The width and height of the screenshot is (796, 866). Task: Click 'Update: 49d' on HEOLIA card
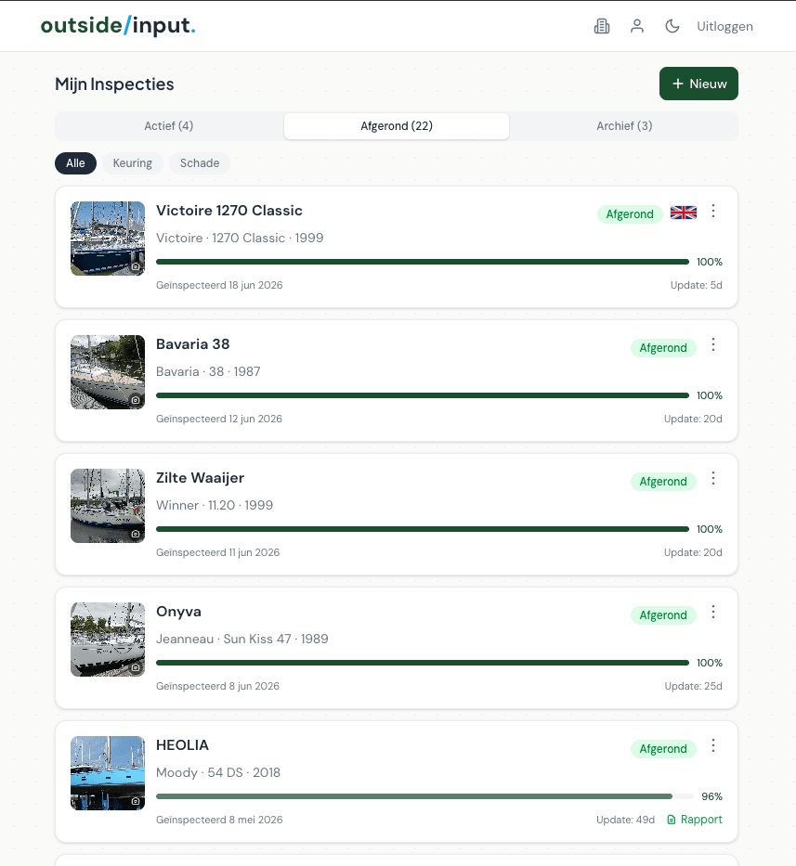pyautogui.click(x=625, y=820)
